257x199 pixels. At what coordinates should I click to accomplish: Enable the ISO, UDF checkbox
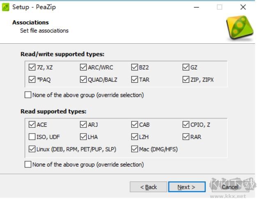click(32, 137)
